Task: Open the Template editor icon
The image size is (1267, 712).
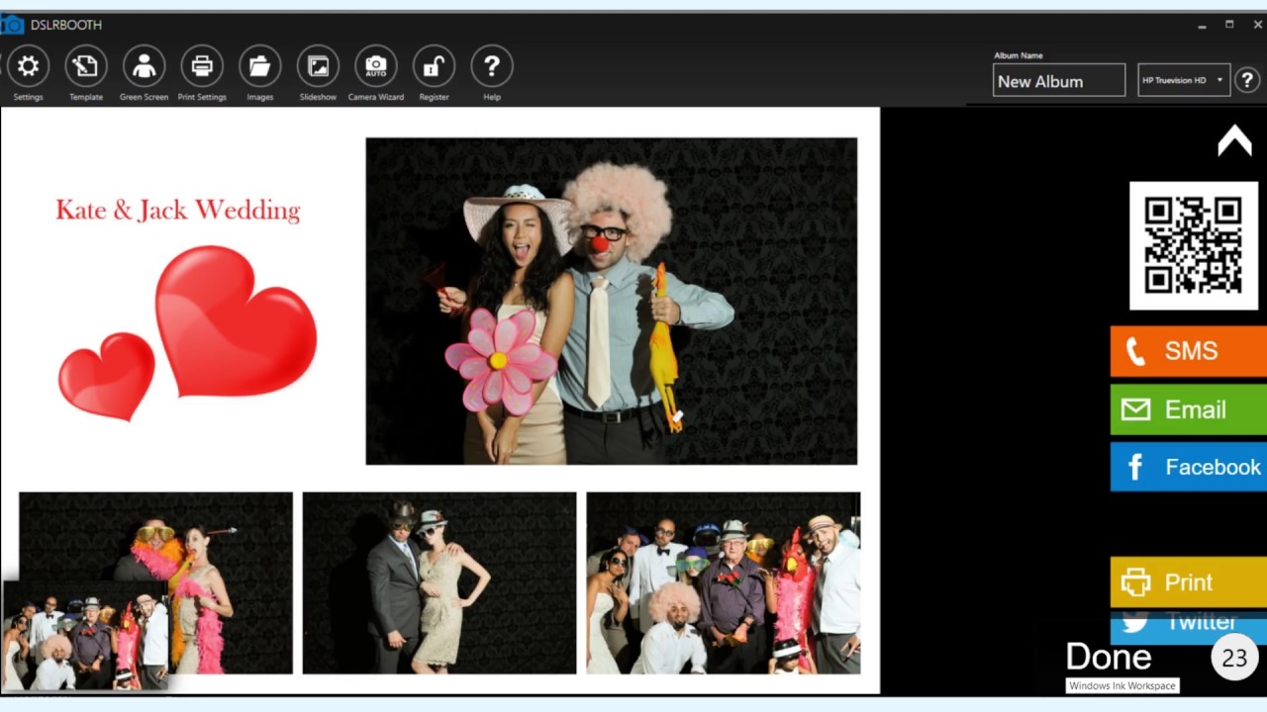Action: (86, 66)
